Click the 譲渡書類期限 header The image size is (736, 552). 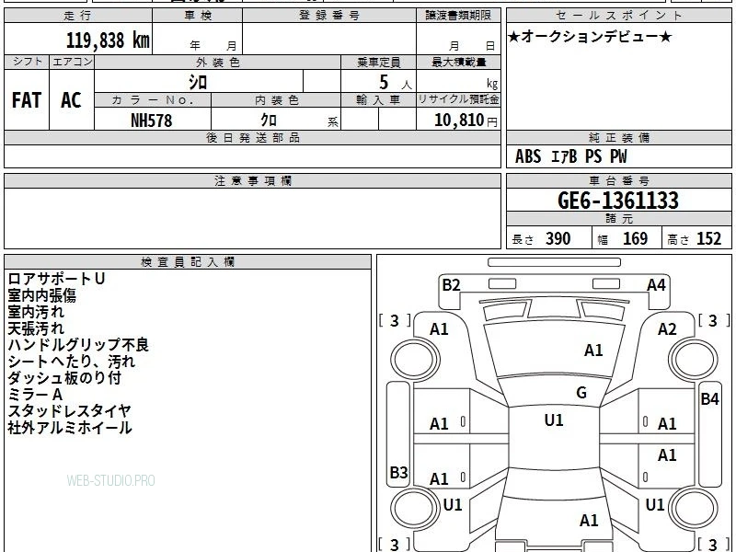point(458,16)
